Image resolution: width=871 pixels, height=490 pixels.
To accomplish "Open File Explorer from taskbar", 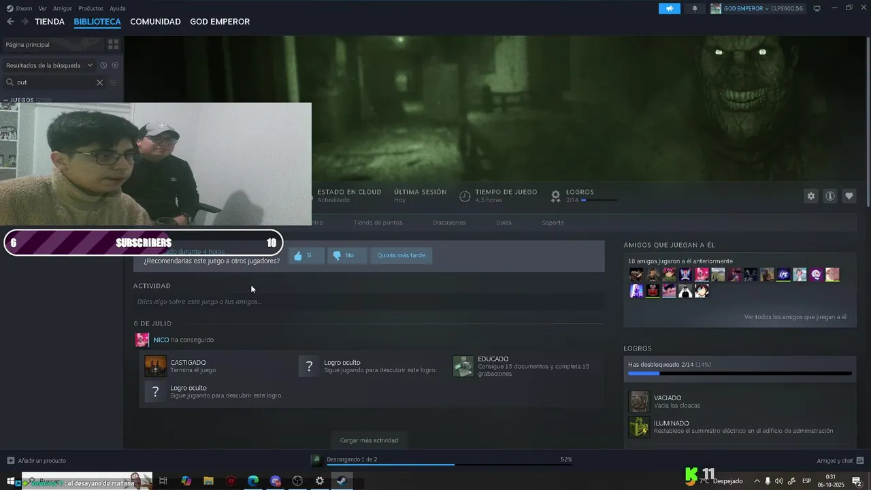I will 208,481.
